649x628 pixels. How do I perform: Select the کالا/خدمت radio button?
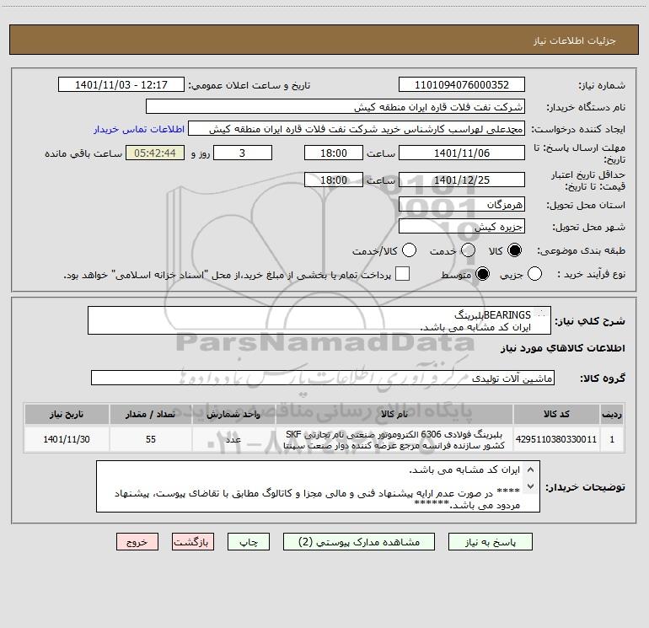click(409, 250)
